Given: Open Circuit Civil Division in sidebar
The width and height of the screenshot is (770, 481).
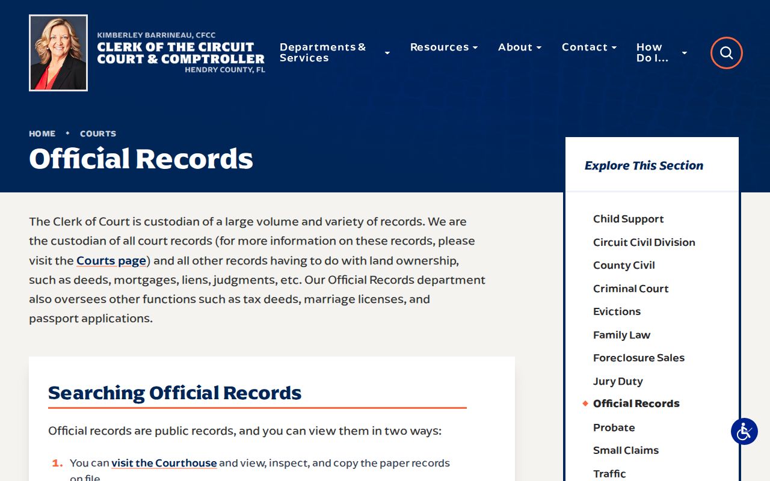Looking at the screenshot, I should pyautogui.click(x=644, y=242).
